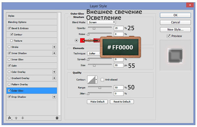
Task: Focus the Size value field
Action: 119,65
